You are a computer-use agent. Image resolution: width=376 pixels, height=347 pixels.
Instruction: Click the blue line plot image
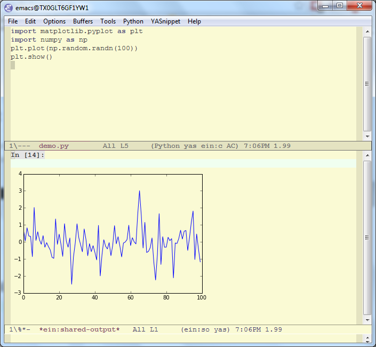point(112,235)
